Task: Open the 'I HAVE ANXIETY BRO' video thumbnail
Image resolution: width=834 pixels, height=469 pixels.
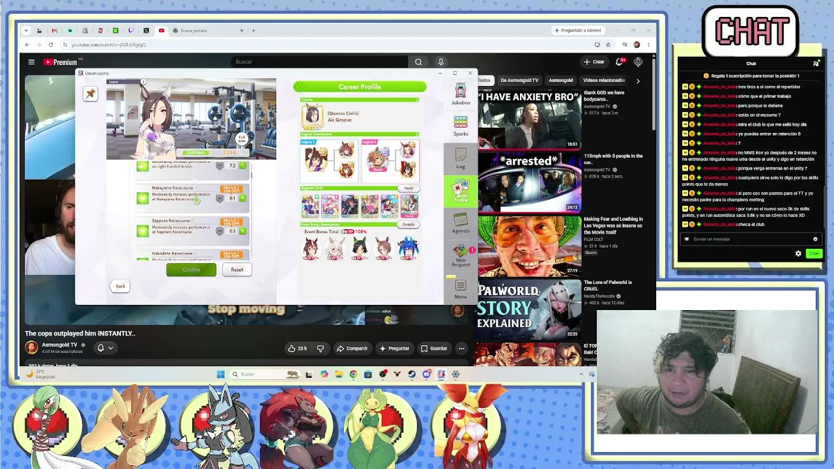Action: click(x=529, y=121)
